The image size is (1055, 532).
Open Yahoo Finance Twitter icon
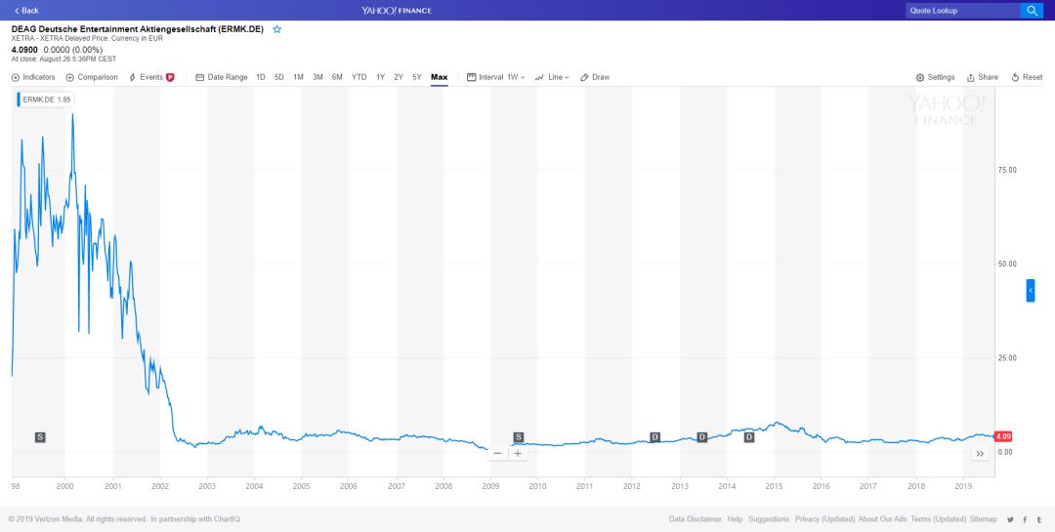(1011, 519)
